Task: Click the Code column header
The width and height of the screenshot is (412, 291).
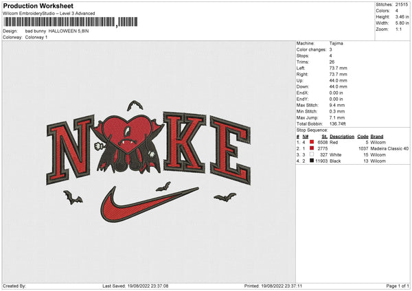Action: (363, 137)
